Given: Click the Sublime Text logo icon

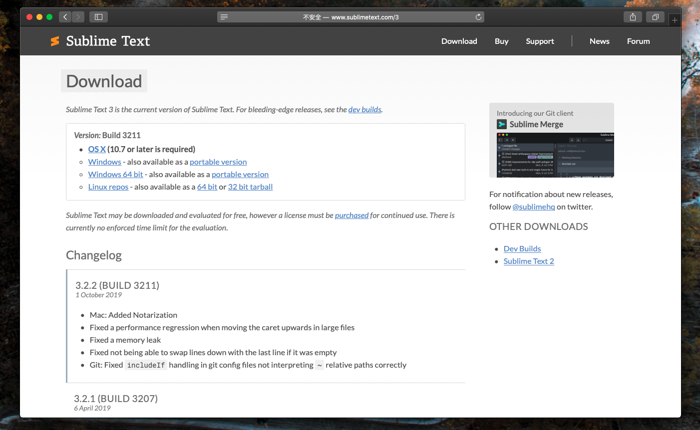Looking at the screenshot, I should (55, 41).
